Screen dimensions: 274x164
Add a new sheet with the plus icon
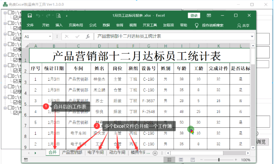155,153
